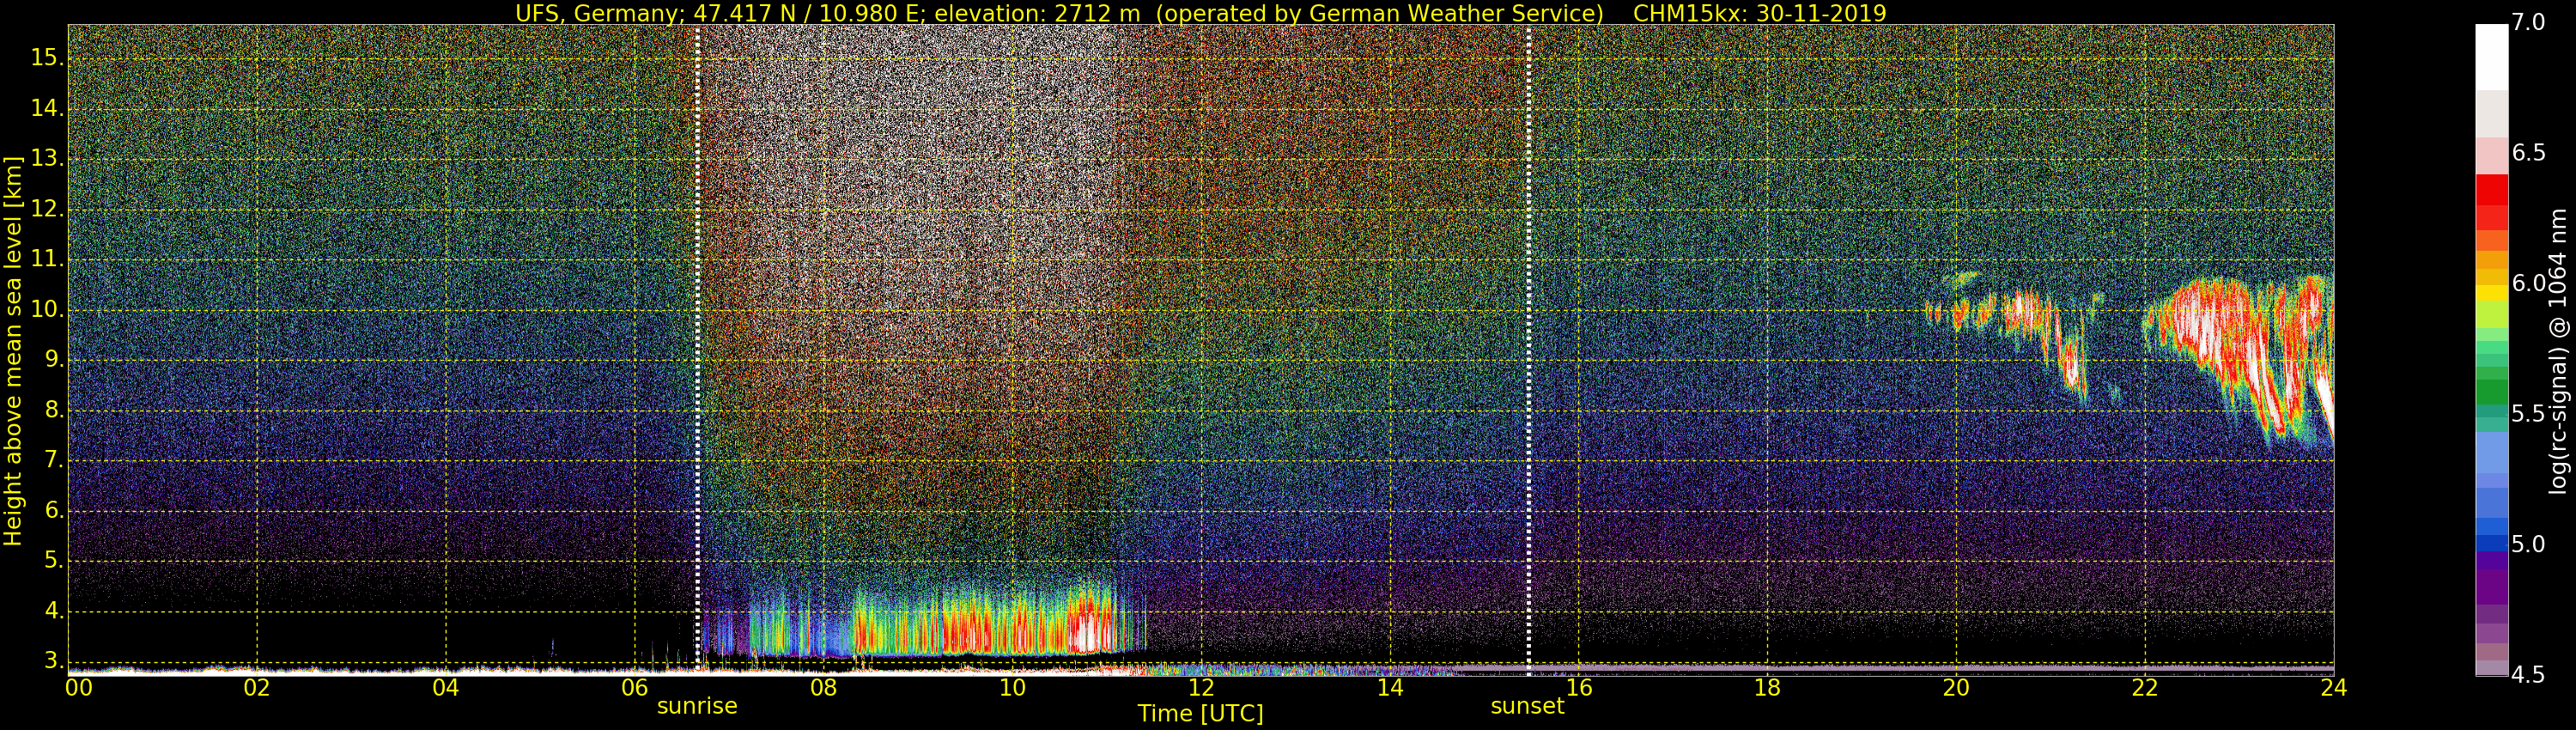Click the time axis tick label "00"
The width and height of the screenshot is (2576, 730).
click(x=79, y=688)
